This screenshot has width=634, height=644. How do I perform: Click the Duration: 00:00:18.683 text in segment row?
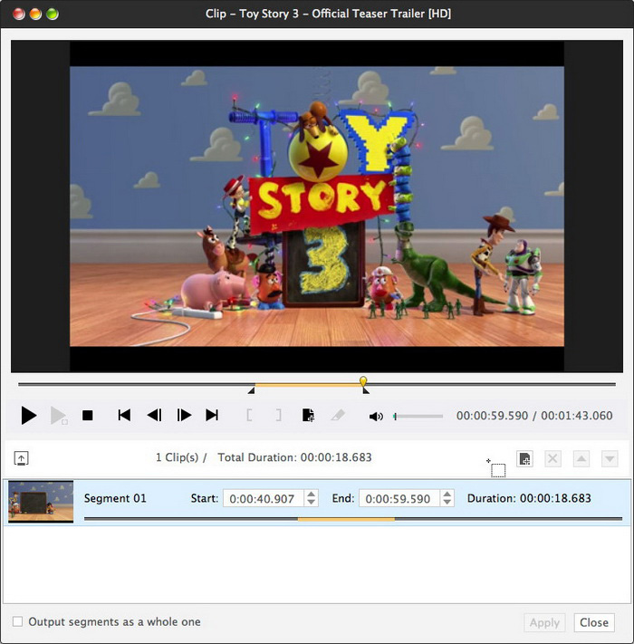pyautogui.click(x=529, y=498)
